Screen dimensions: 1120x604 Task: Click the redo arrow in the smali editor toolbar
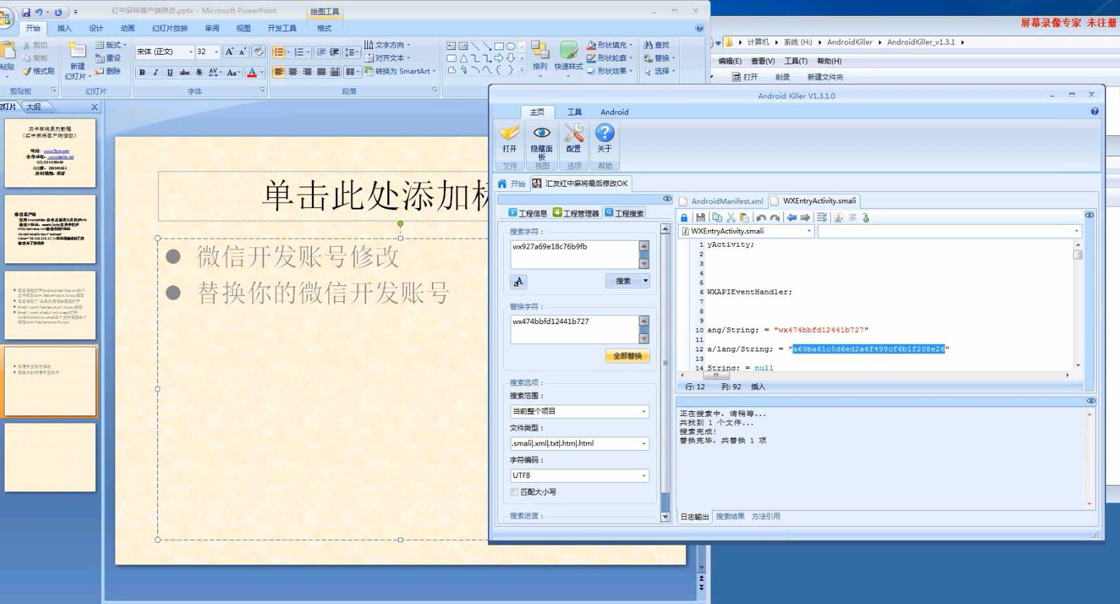click(775, 218)
